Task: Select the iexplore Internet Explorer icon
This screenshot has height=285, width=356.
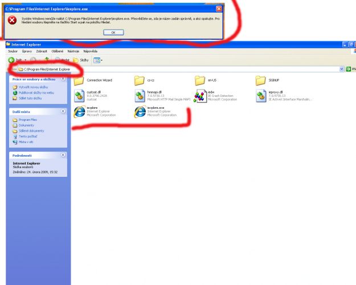Action: tap(80, 112)
